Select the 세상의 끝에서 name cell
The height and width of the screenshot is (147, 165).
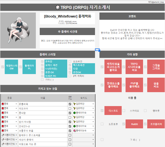coord(43,139)
